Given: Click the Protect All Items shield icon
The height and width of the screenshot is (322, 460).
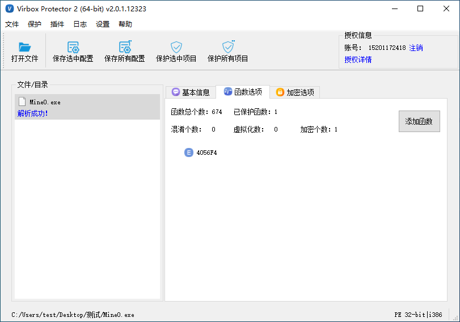Looking at the screenshot, I should point(228,46).
